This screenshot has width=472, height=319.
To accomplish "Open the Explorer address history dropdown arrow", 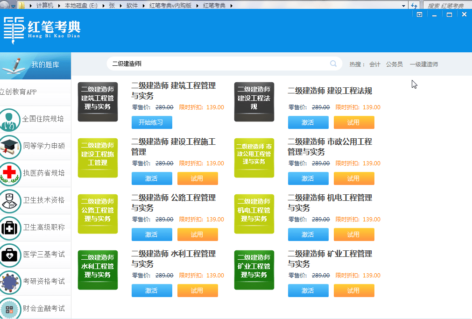I will click(404, 6).
